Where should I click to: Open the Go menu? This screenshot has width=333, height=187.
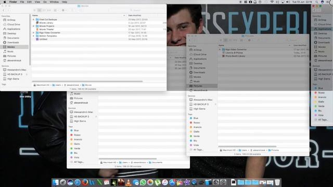45,2
